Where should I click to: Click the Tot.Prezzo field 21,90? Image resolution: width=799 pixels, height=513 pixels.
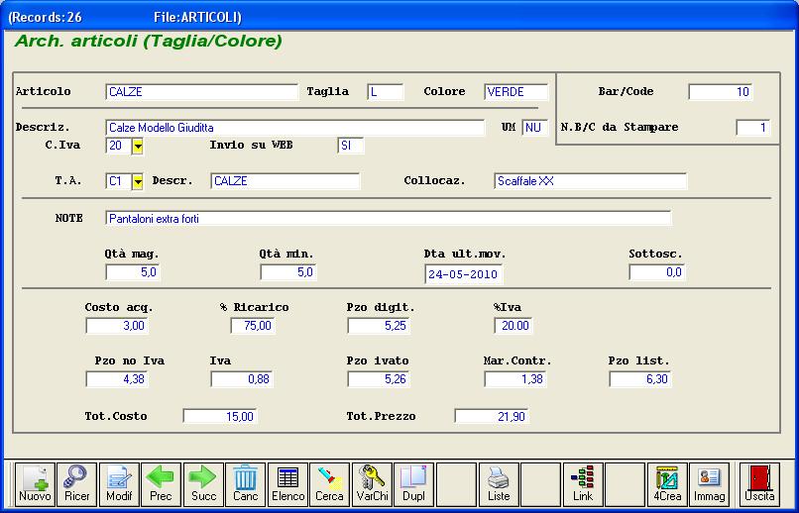pos(492,417)
